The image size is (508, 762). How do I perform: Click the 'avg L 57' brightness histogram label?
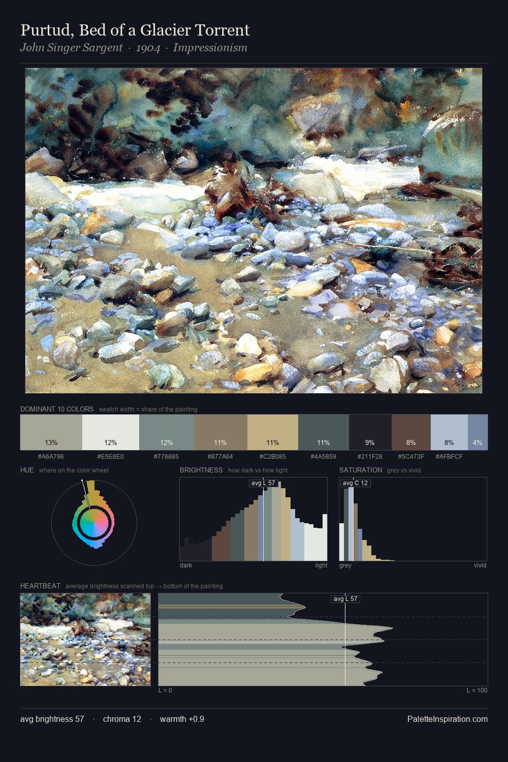263,483
